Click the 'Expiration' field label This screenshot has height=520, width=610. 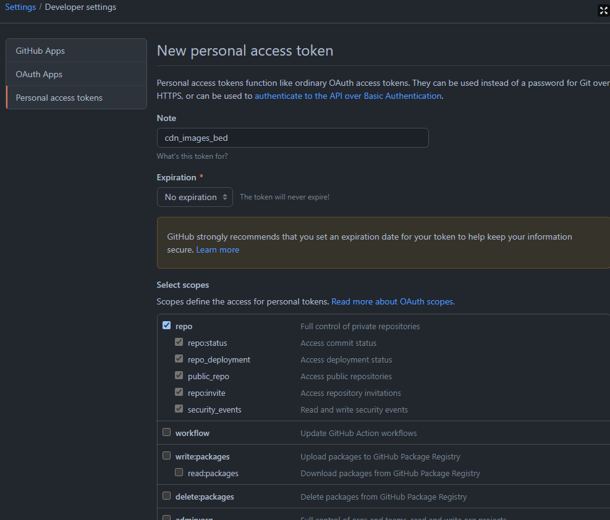point(176,178)
